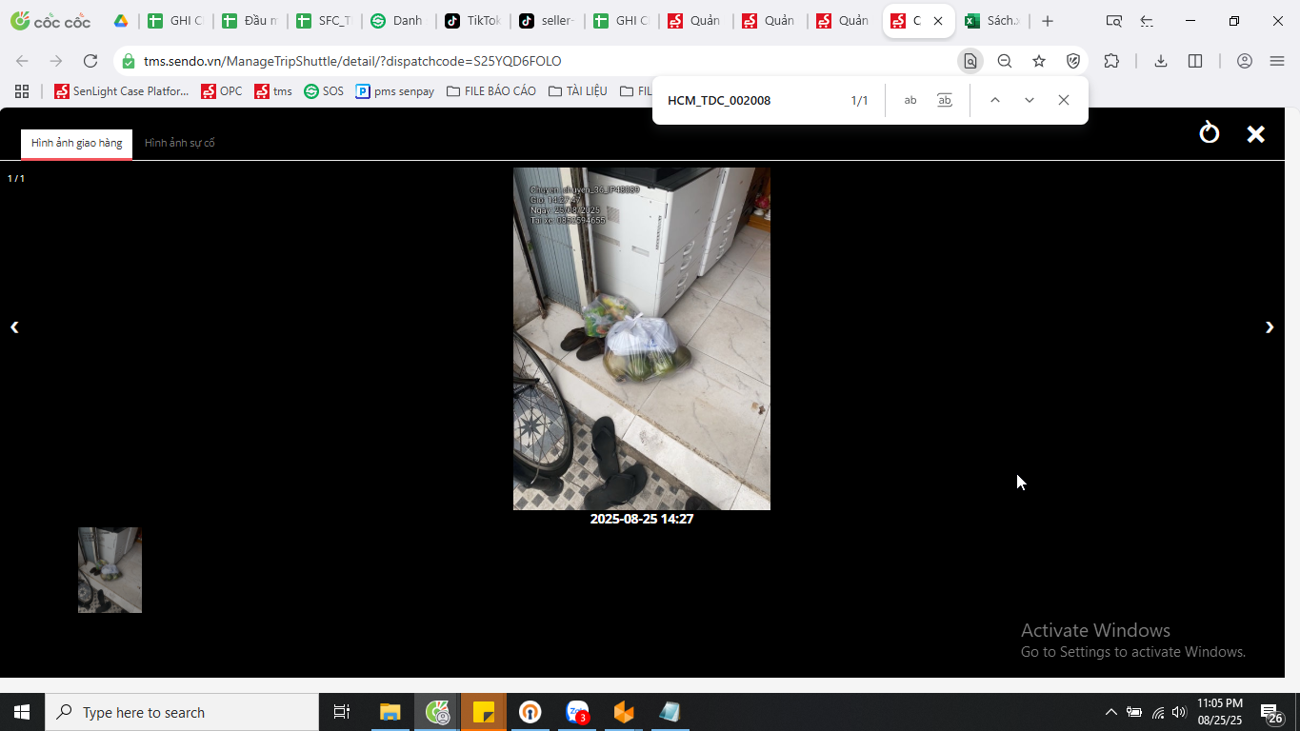Image resolution: width=1300 pixels, height=731 pixels.
Task: Close the active browser tab
Action: click(938, 21)
